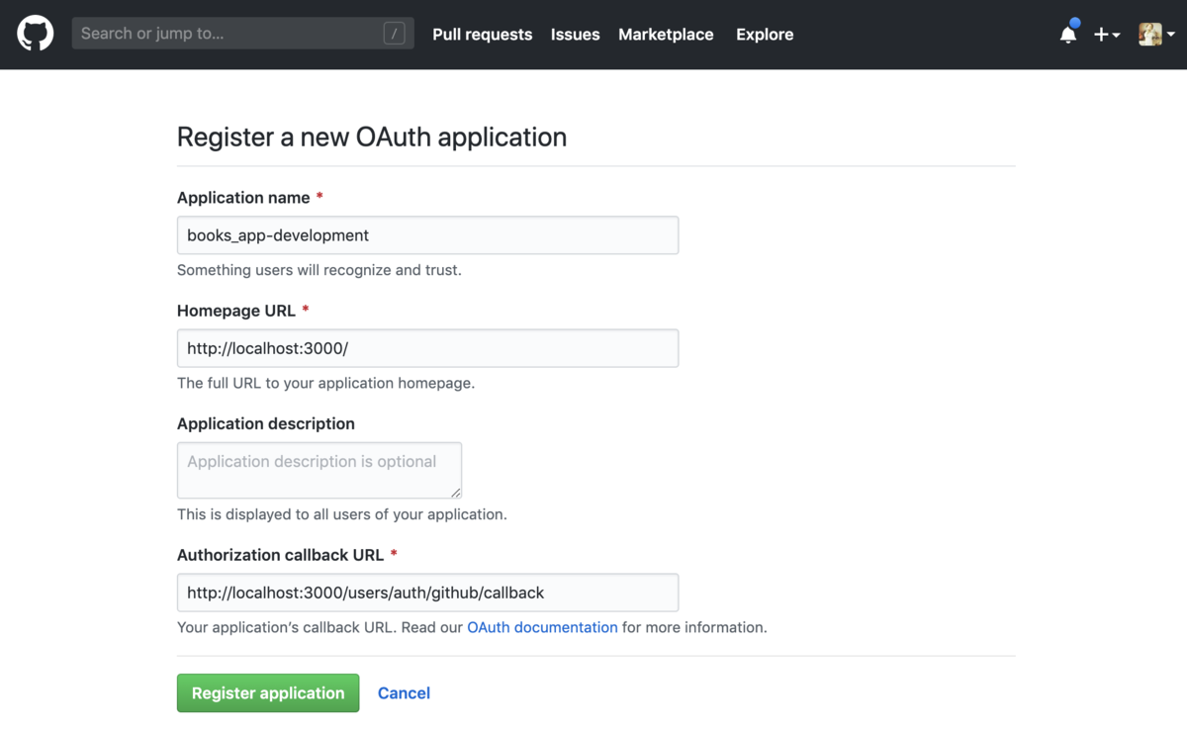The height and width of the screenshot is (733, 1187).
Task: Cancel the OAuth application registration
Action: [404, 693]
